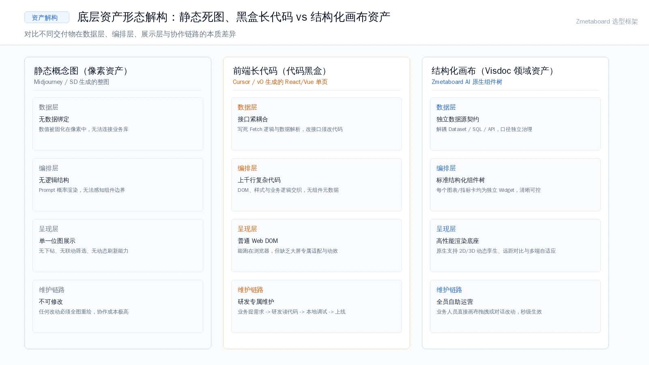Click Cursor / v0 生成的 React/Vue 单页 subtitle
The height and width of the screenshot is (365, 649).
[280, 82]
